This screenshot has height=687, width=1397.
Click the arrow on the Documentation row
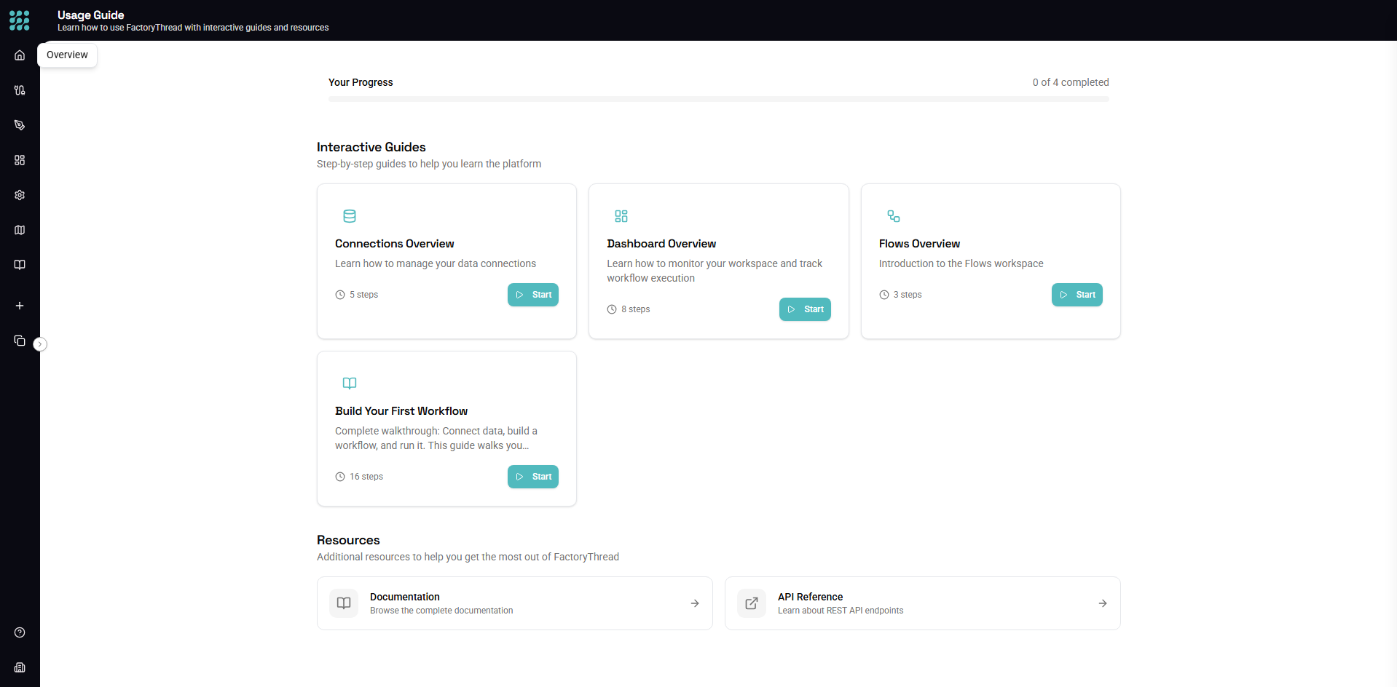click(x=695, y=603)
